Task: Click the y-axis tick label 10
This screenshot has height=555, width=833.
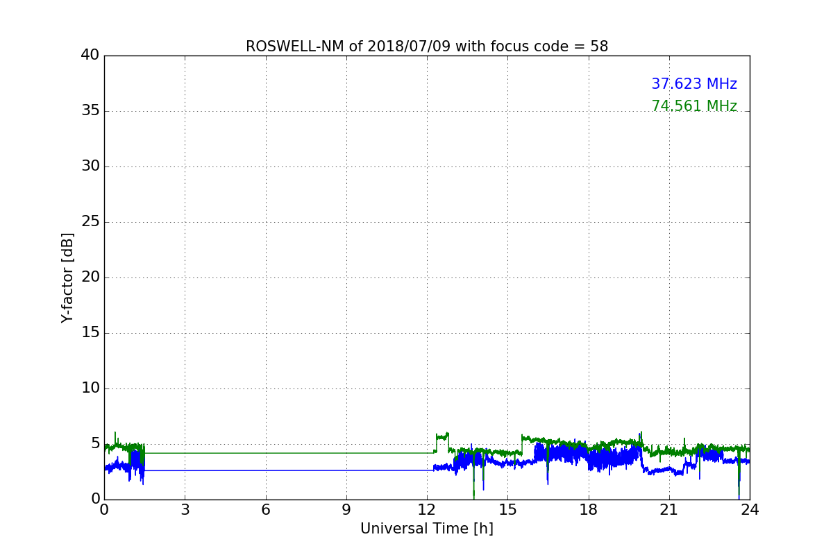Action: [90, 388]
